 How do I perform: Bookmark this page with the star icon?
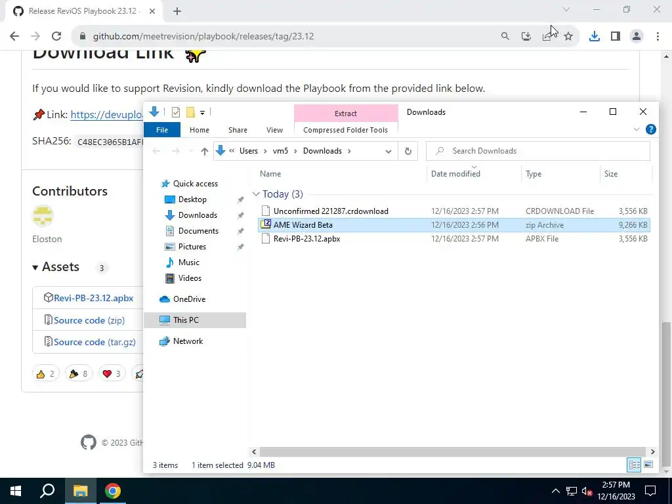click(x=568, y=37)
